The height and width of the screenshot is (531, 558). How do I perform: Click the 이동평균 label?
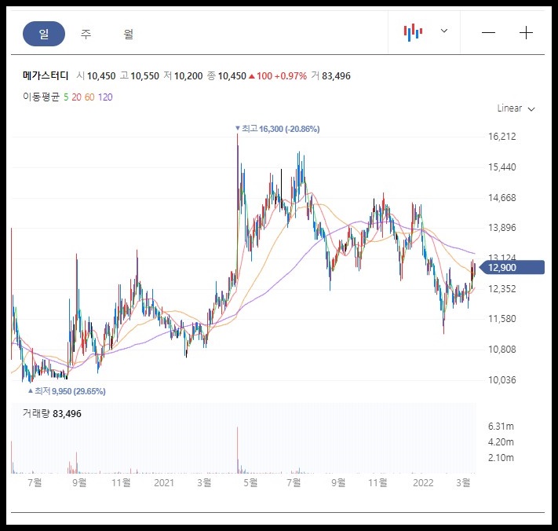pos(41,97)
